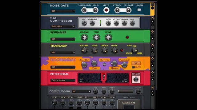Click the Skreamer Tone knob
Image resolution: width=197 pixels, height=110 pixels.
96,37
